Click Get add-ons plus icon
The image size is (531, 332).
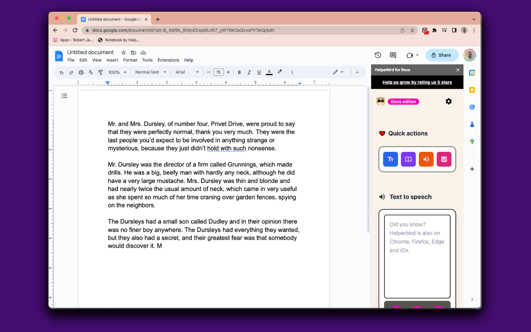(x=472, y=169)
